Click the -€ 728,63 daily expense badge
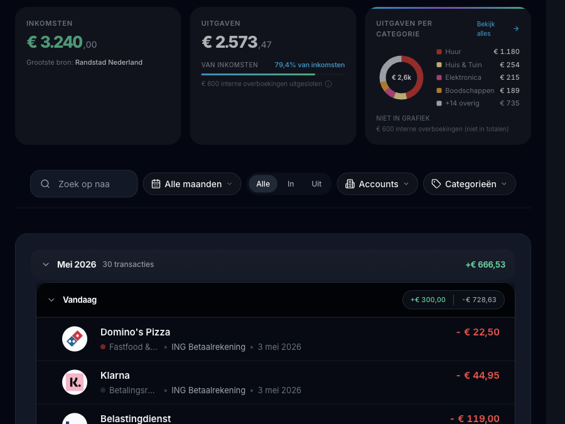This screenshot has height=424, width=565. [479, 300]
